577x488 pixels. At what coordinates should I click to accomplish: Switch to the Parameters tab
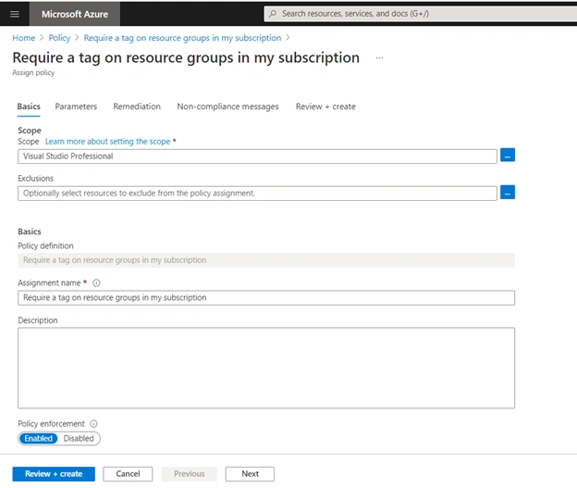[76, 106]
